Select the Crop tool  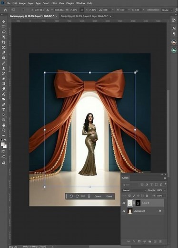coord(3,42)
